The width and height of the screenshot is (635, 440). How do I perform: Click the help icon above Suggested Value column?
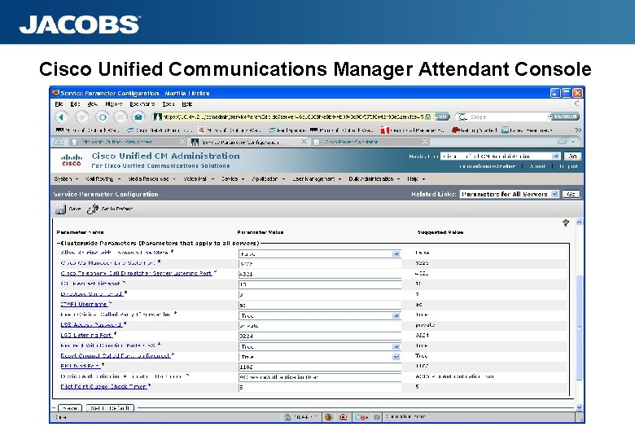coord(566,222)
